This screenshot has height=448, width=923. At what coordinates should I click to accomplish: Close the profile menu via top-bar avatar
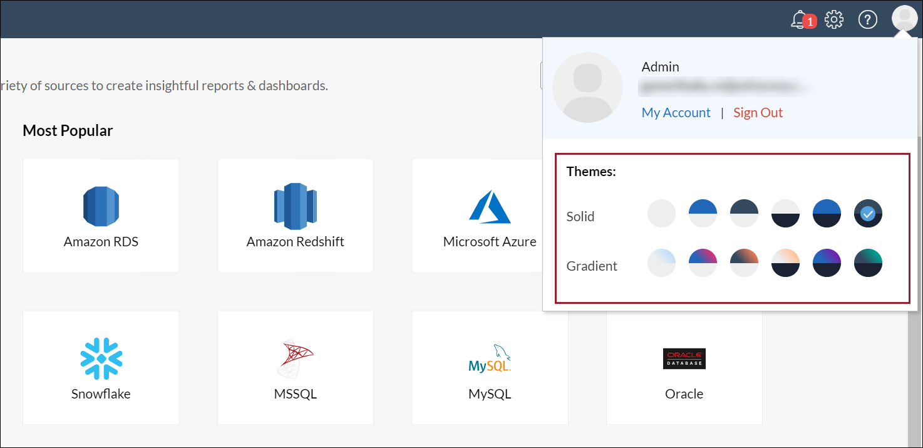pos(904,18)
